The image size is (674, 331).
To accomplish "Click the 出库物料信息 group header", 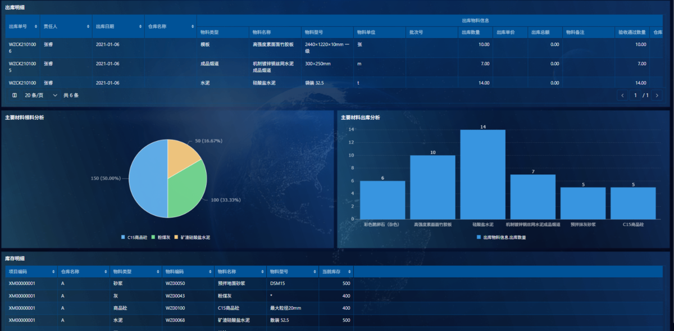I will tap(474, 21).
